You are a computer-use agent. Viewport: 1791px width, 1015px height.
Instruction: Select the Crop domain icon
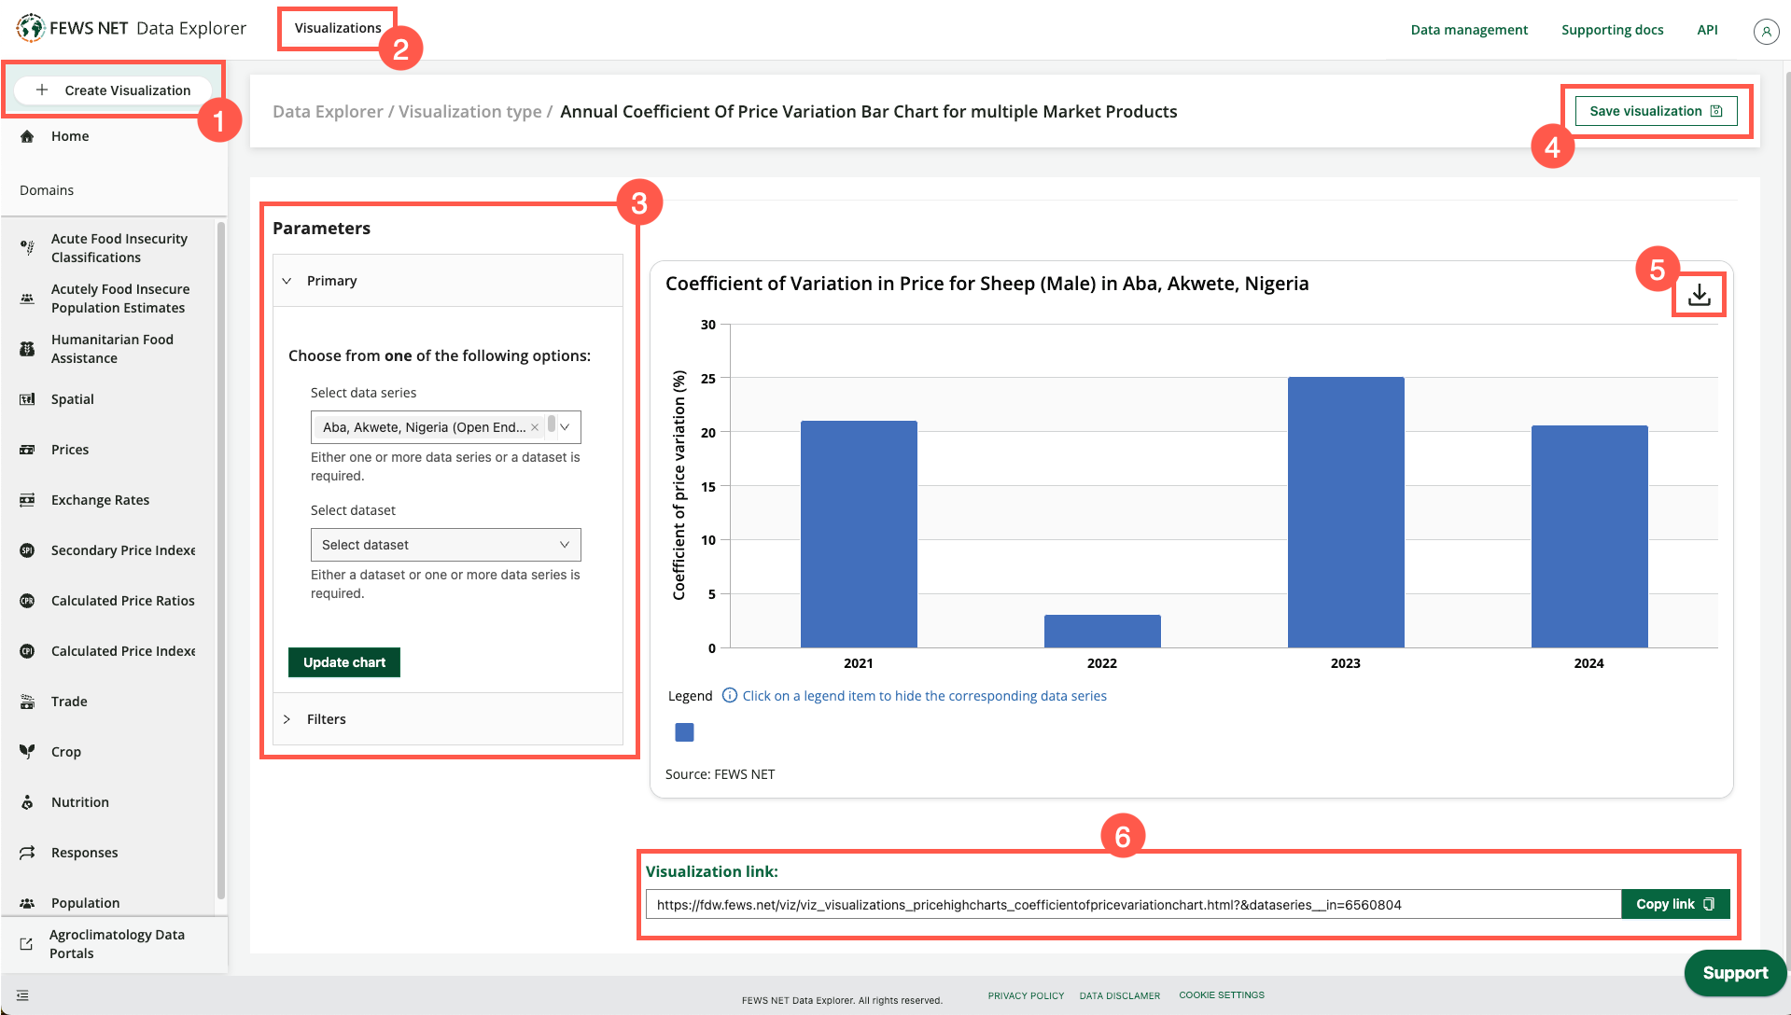(x=26, y=751)
